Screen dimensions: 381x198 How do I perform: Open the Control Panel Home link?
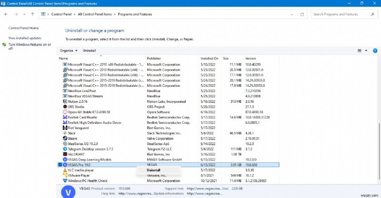pos(23,28)
